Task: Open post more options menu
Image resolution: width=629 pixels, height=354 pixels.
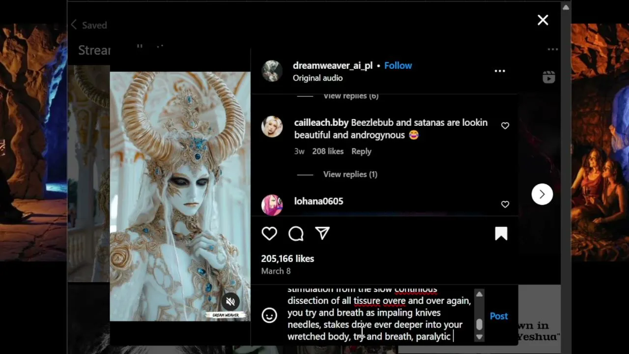Action: [x=500, y=71]
